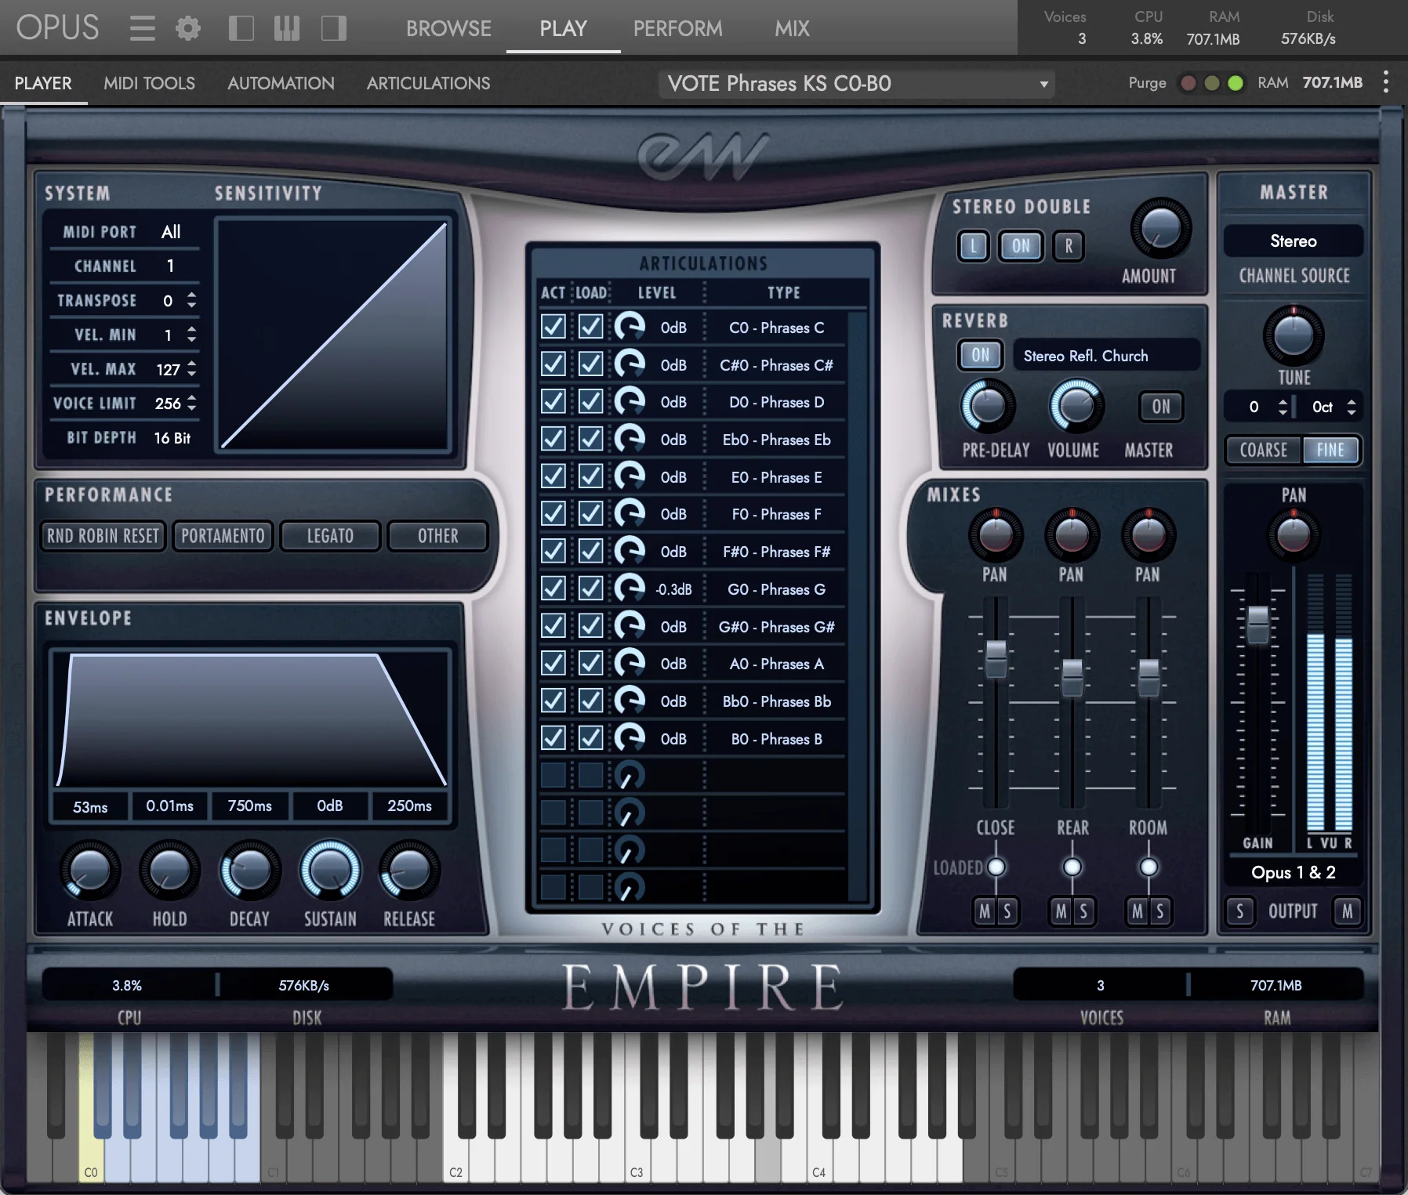Toggle virtual keyboard panel icon

pos(287,29)
